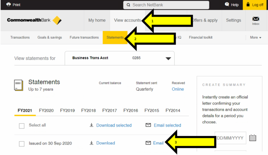Select the Statements sub-tab
The width and height of the screenshot is (268, 155).
point(115,37)
